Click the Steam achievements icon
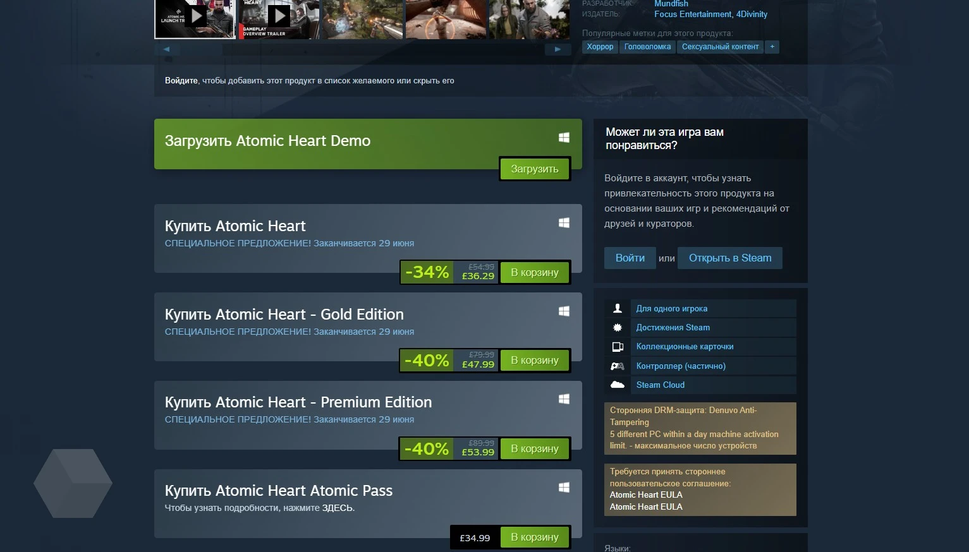 pos(618,327)
